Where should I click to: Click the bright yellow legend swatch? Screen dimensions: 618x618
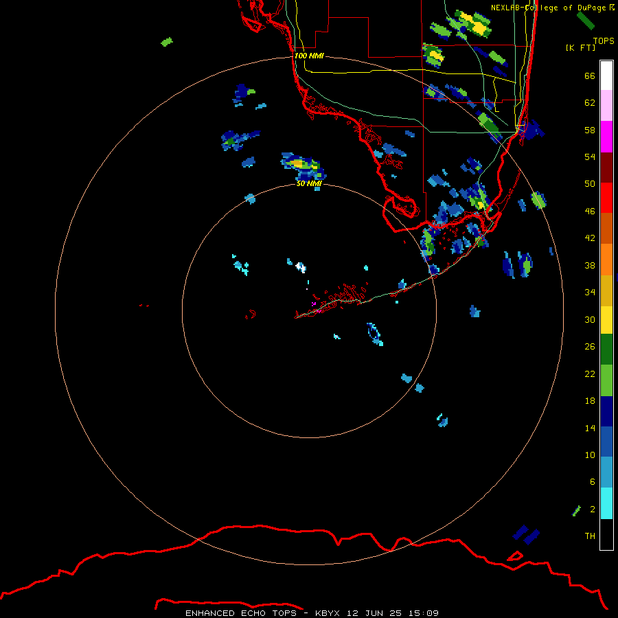pos(606,320)
